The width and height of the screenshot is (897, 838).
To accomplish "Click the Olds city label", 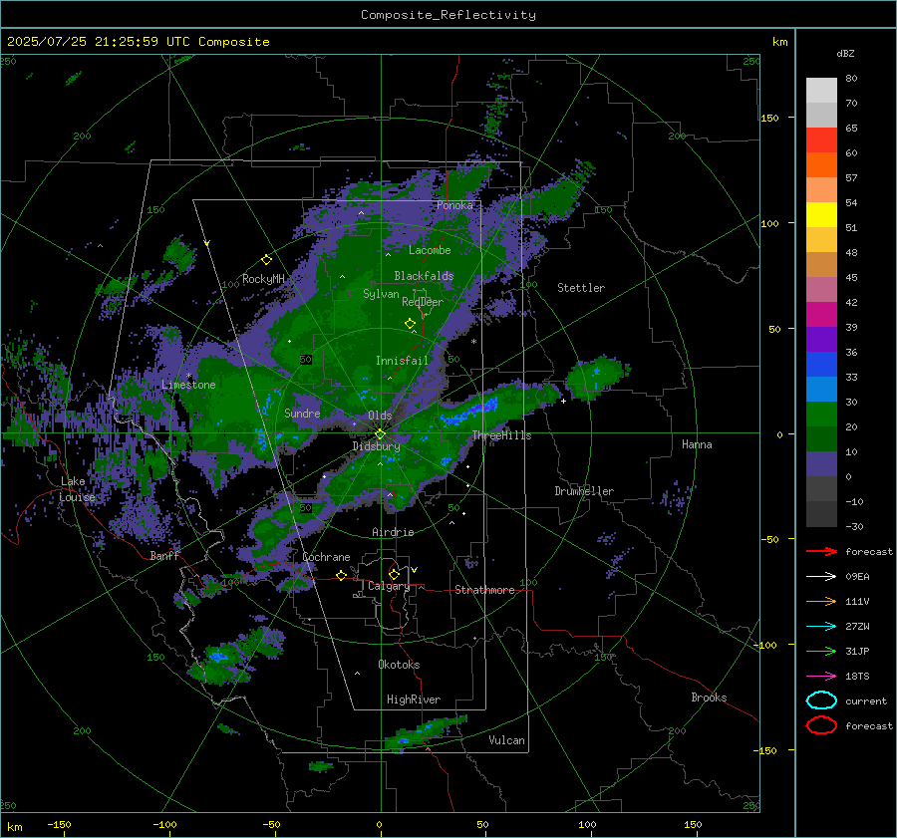I will point(380,416).
